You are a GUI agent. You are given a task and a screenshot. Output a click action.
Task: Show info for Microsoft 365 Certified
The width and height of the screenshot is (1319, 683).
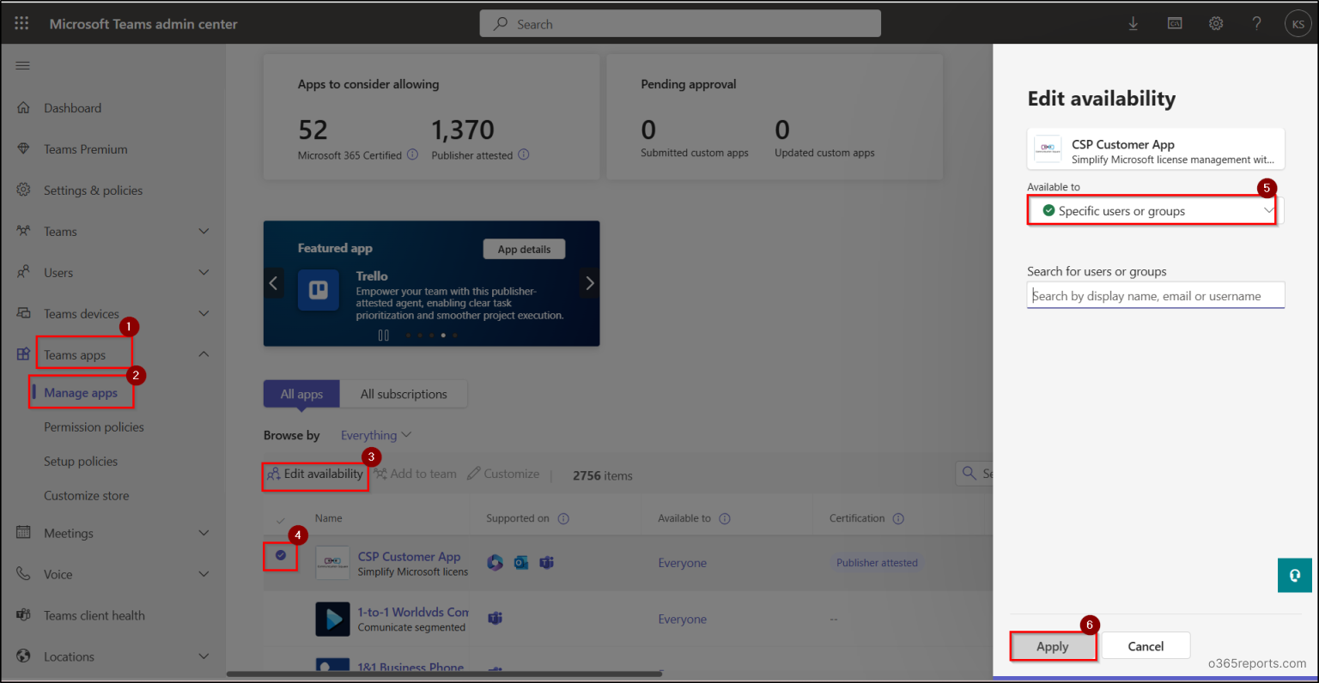412,154
